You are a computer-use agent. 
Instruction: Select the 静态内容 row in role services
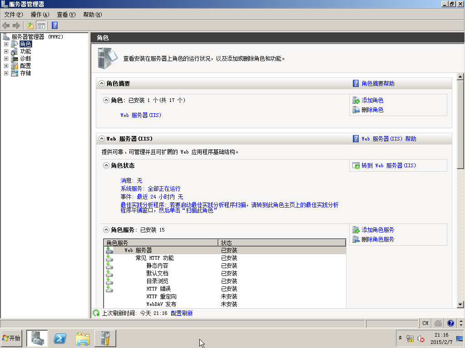coord(225,266)
